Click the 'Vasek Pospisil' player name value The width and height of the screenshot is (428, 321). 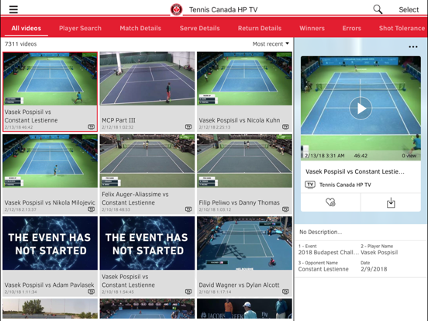(x=379, y=253)
